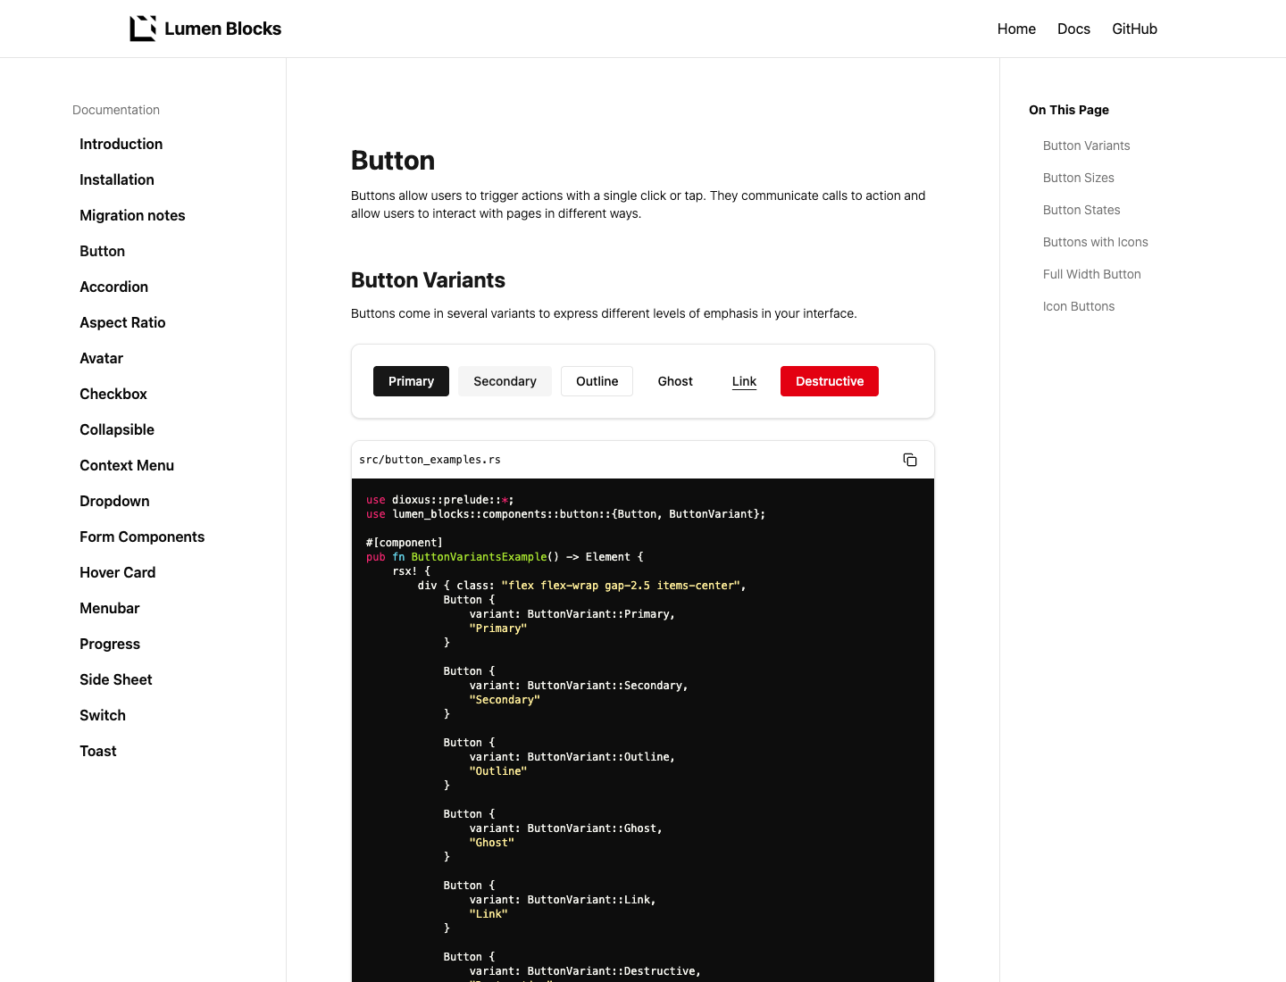Image resolution: width=1286 pixels, height=982 pixels.
Task: Click the "Ghost" string in code
Action: (x=491, y=843)
